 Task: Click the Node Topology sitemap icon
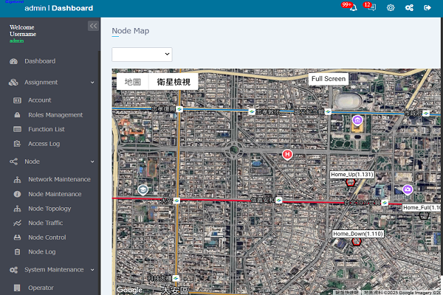point(17,209)
